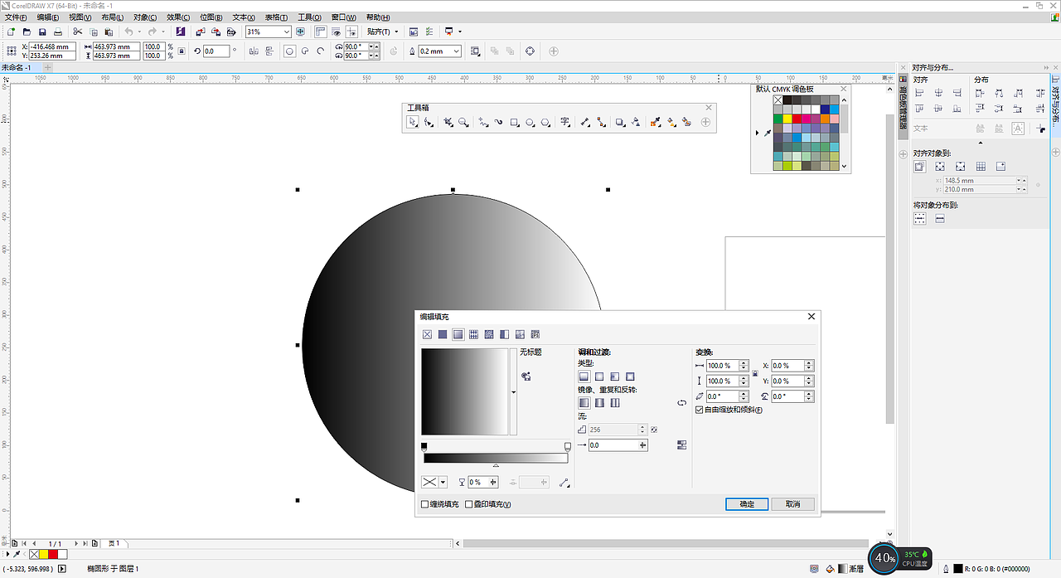Select the Ellipse tool in toolbox
This screenshot has height=578, width=1061.
click(x=530, y=122)
